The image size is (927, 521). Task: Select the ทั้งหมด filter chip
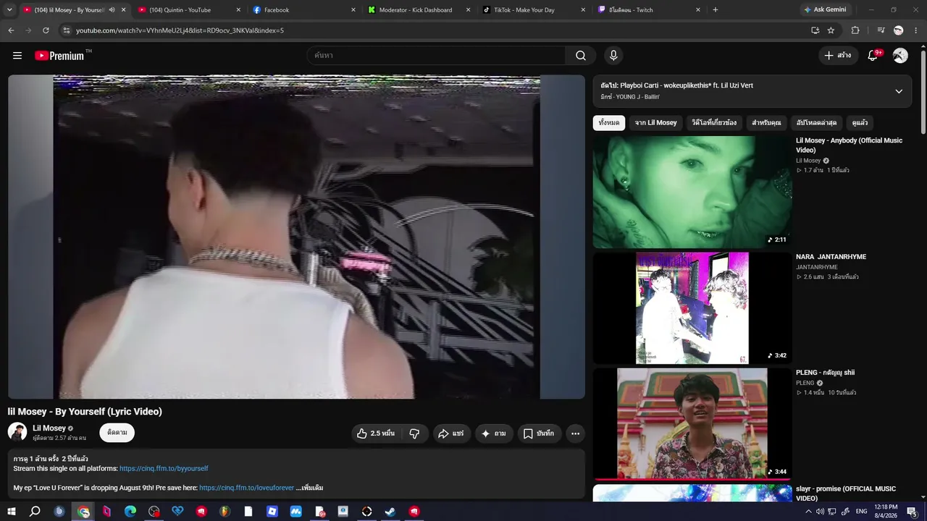[609, 123]
